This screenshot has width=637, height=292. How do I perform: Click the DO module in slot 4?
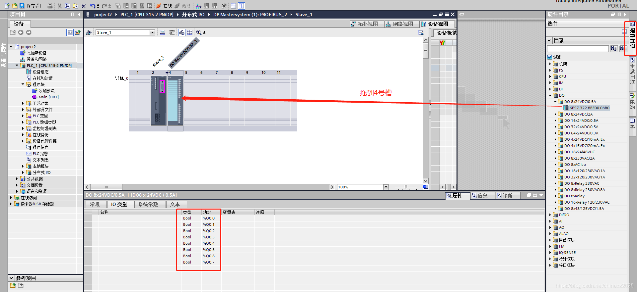click(x=175, y=101)
